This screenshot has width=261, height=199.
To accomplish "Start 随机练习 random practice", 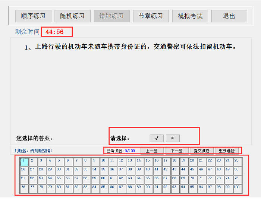I will 72,16.
